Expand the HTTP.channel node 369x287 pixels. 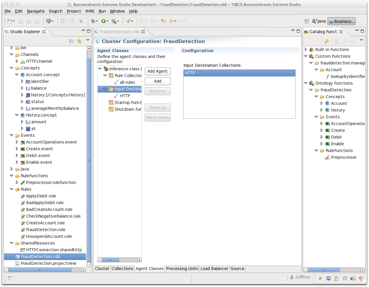click(17, 61)
